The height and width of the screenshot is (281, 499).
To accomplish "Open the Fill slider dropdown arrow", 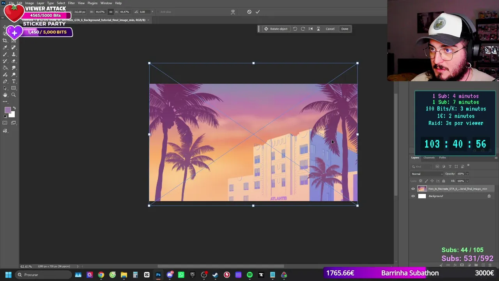I will pos(467,181).
